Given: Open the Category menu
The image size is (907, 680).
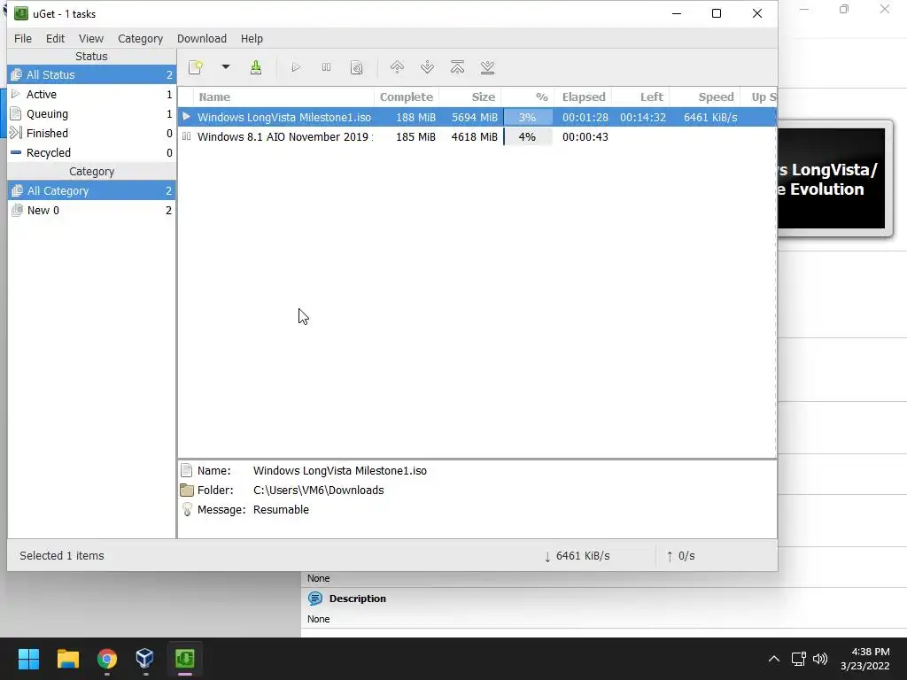Looking at the screenshot, I should tap(141, 39).
